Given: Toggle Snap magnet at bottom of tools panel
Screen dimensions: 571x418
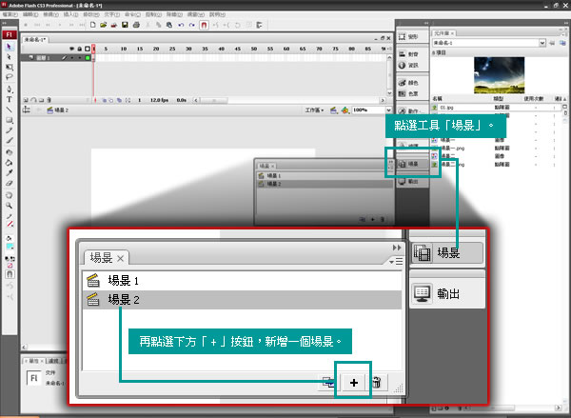Looking at the screenshot, I should coord(10,274).
